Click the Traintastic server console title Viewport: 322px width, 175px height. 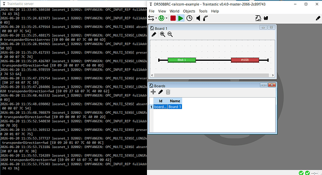[21, 4]
